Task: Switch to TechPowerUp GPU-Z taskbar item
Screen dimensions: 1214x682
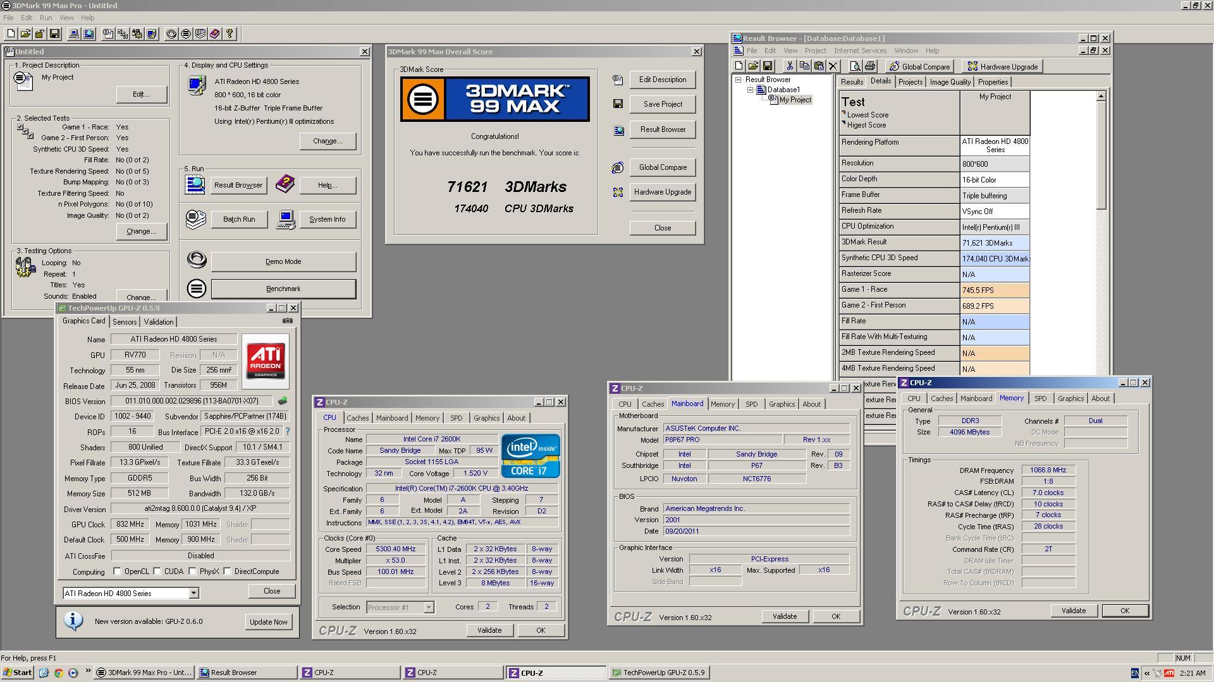Action: pyautogui.click(x=658, y=673)
